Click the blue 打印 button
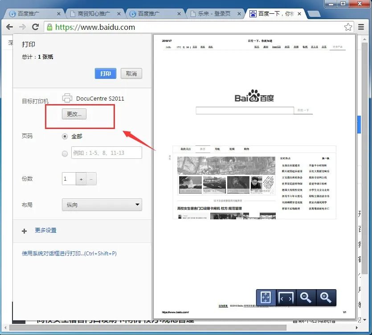Image resolution: width=372 pixels, height=335 pixels. (x=105, y=73)
